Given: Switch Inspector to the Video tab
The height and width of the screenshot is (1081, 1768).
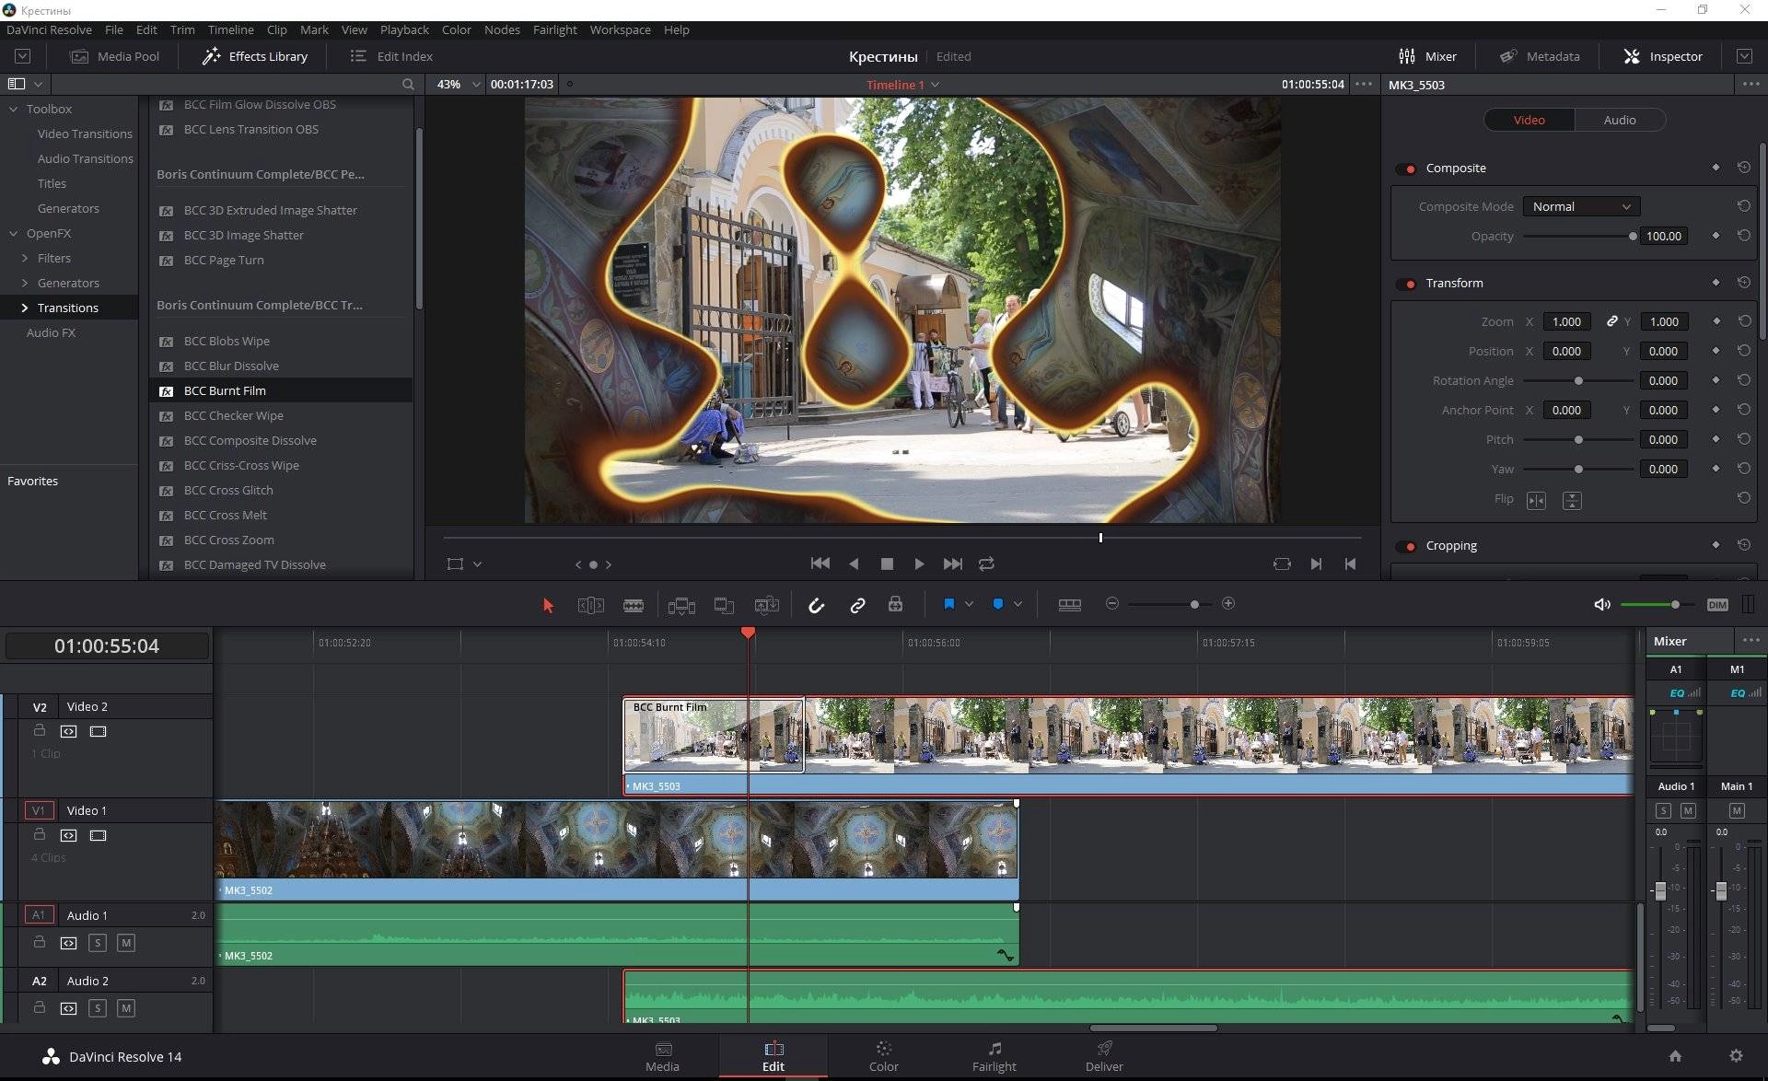Looking at the screenshot, I should [1530, 120].
